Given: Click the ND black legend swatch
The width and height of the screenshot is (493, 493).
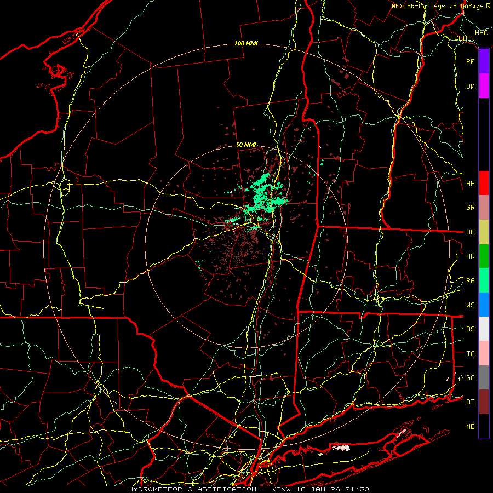Looking at the screenshot, I should click(x=484, y=426).
